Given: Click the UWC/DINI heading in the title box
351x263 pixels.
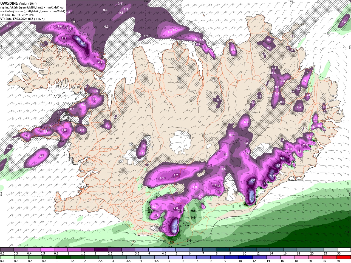Looking at the screenshot, I should [x=9, y=3].
